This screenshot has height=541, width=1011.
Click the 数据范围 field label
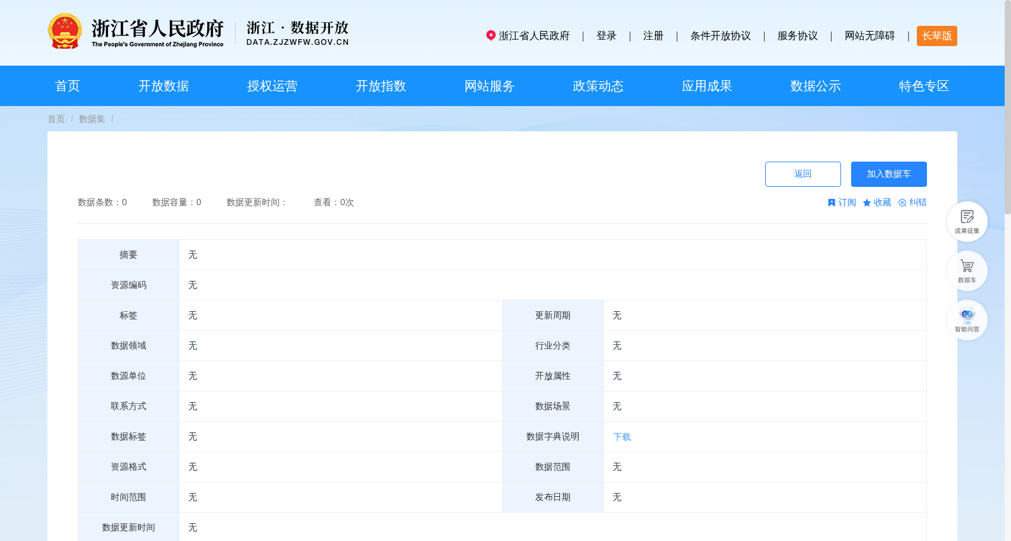pyautogui.click(x=553, y=467)
